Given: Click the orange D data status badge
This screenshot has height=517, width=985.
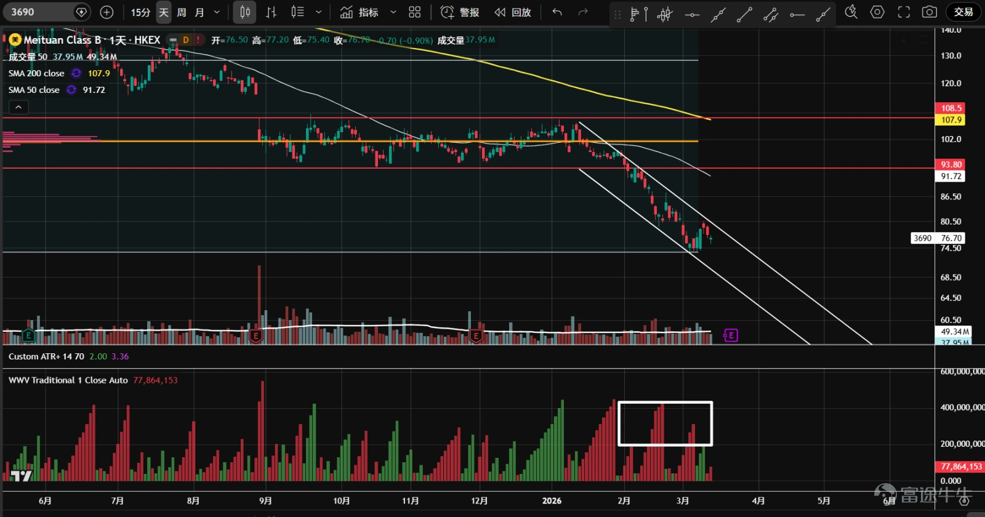Looking at the screenshot, I should coord(185,40).
